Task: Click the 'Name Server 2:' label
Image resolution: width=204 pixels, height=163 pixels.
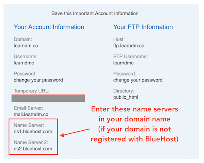Action: [31, 143]
